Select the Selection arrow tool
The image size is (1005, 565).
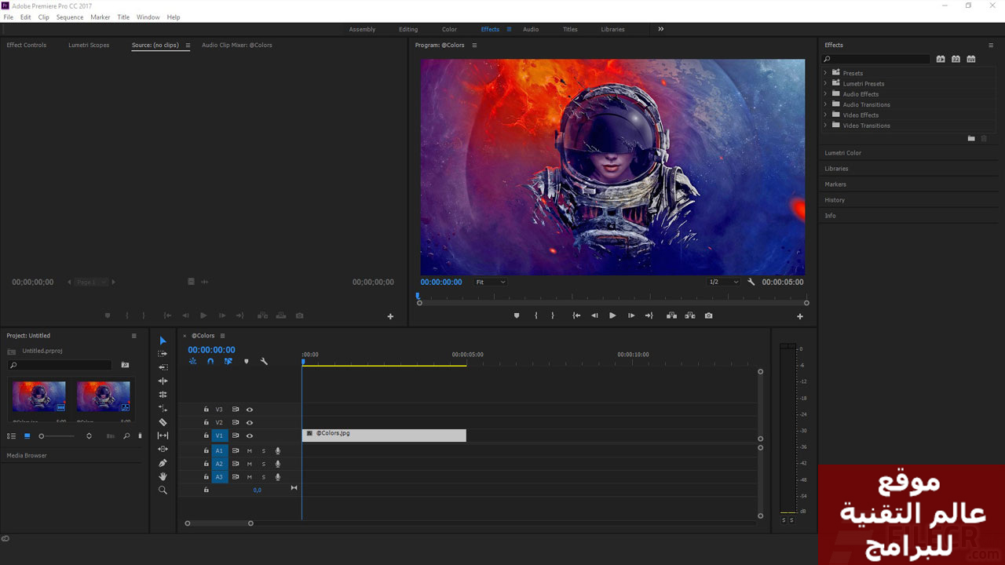[163, 341]
